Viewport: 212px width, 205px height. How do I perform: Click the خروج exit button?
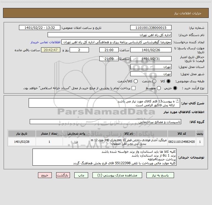[45, 175]
